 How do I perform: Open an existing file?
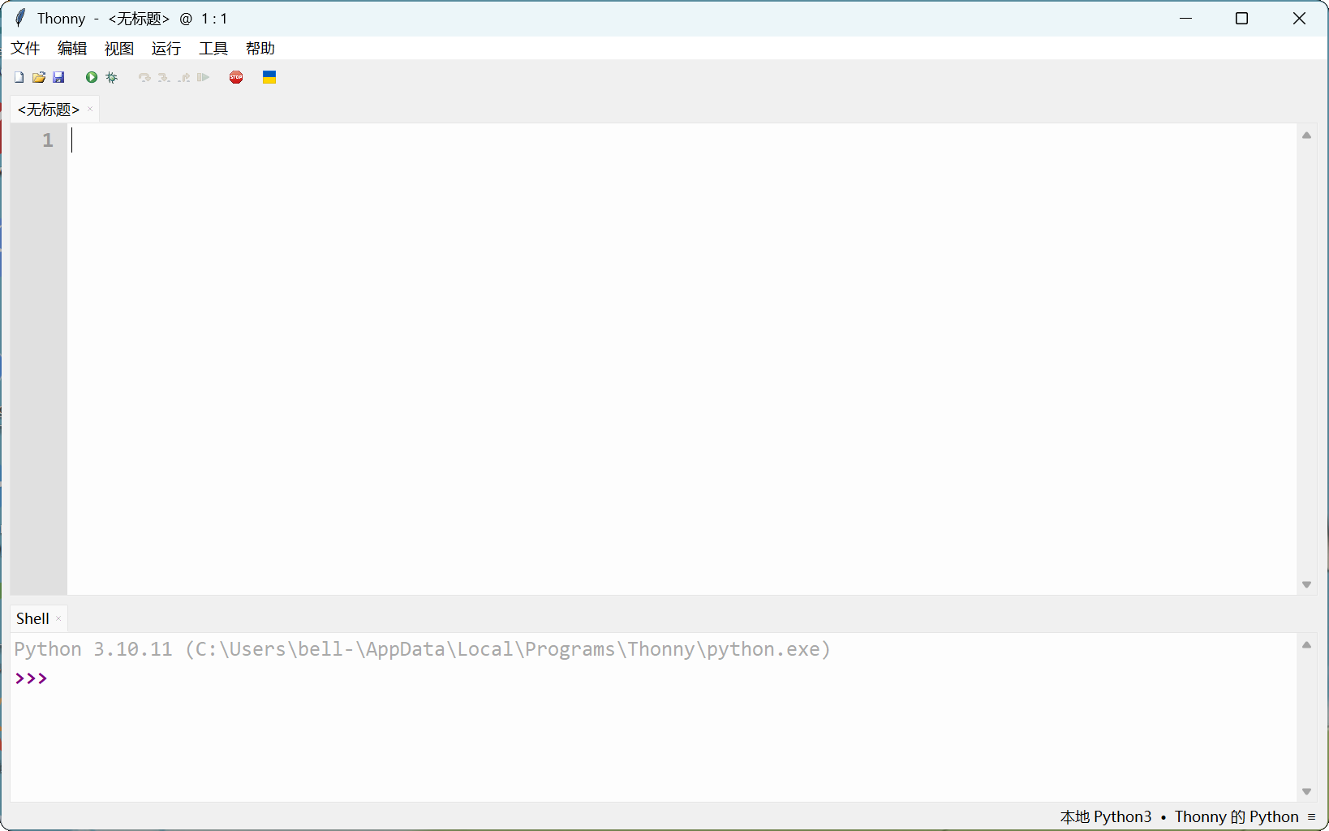tap(38, 77)
